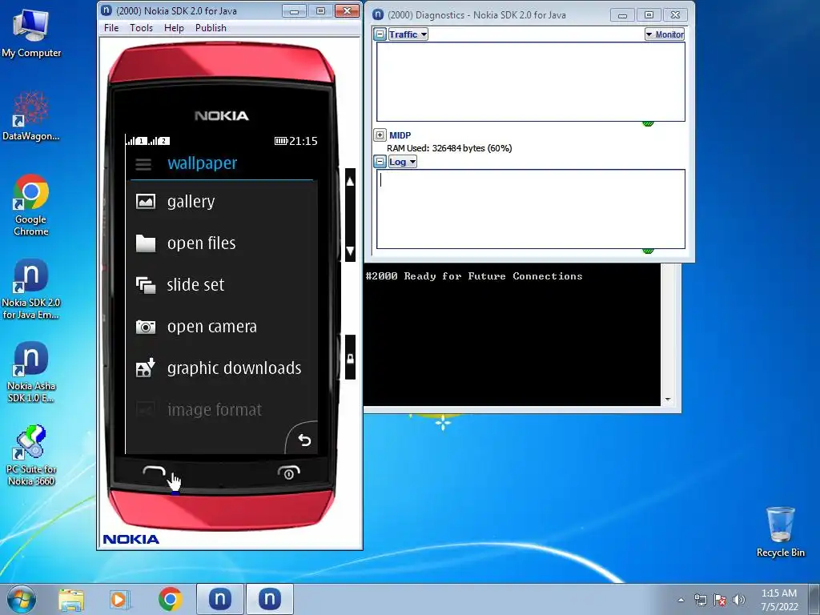
Task: Click the phone's power/end key
Action: (288, 472)
